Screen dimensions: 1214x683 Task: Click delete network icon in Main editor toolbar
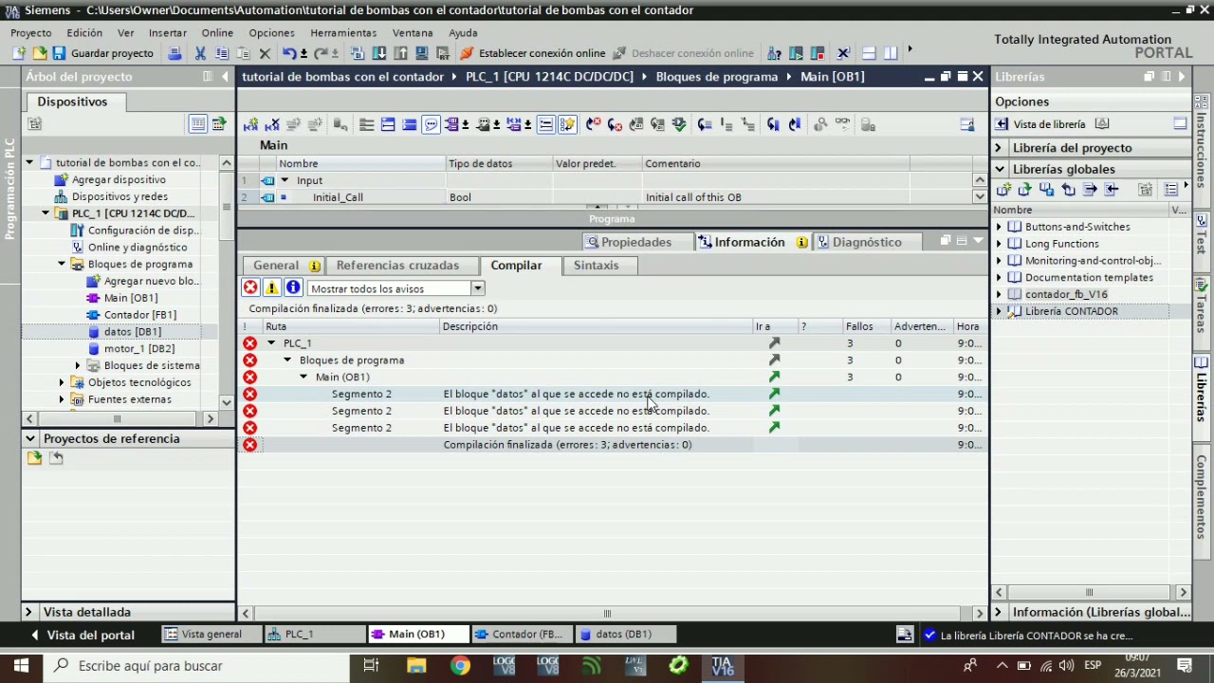(x=272, y=125)
